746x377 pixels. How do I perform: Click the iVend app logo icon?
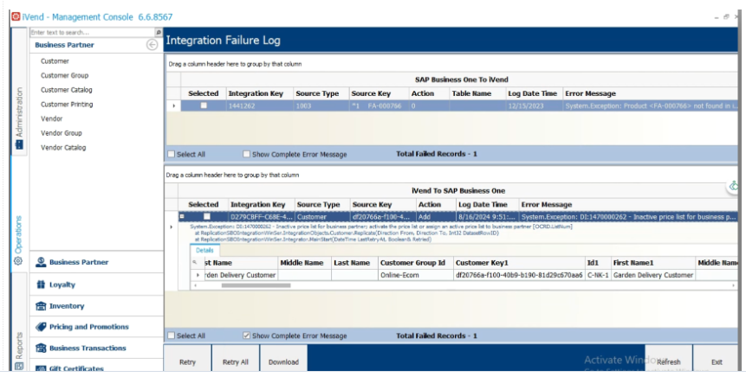[x=16, y=16]
